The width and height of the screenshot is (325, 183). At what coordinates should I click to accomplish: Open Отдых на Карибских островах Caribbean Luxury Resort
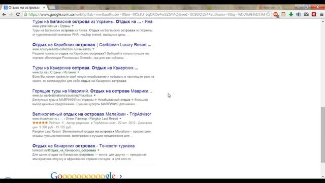point(92,45)
